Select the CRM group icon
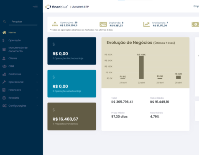 4,66
